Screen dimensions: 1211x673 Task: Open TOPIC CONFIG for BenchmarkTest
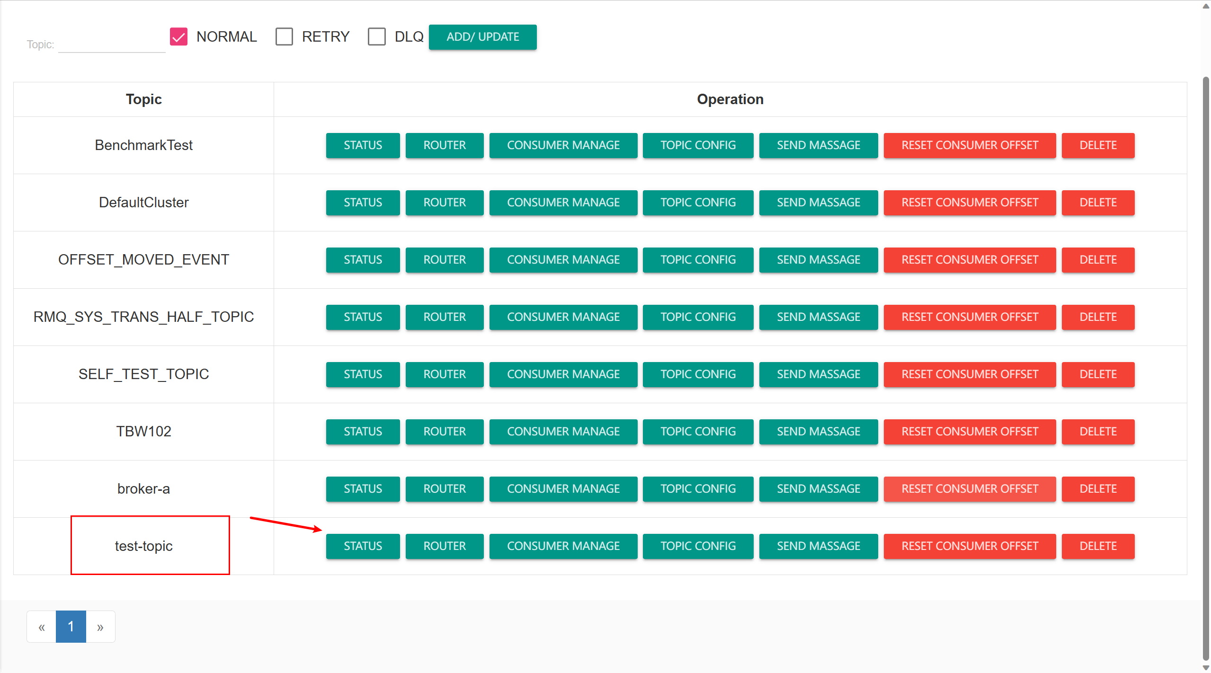[x=698, y=145]
